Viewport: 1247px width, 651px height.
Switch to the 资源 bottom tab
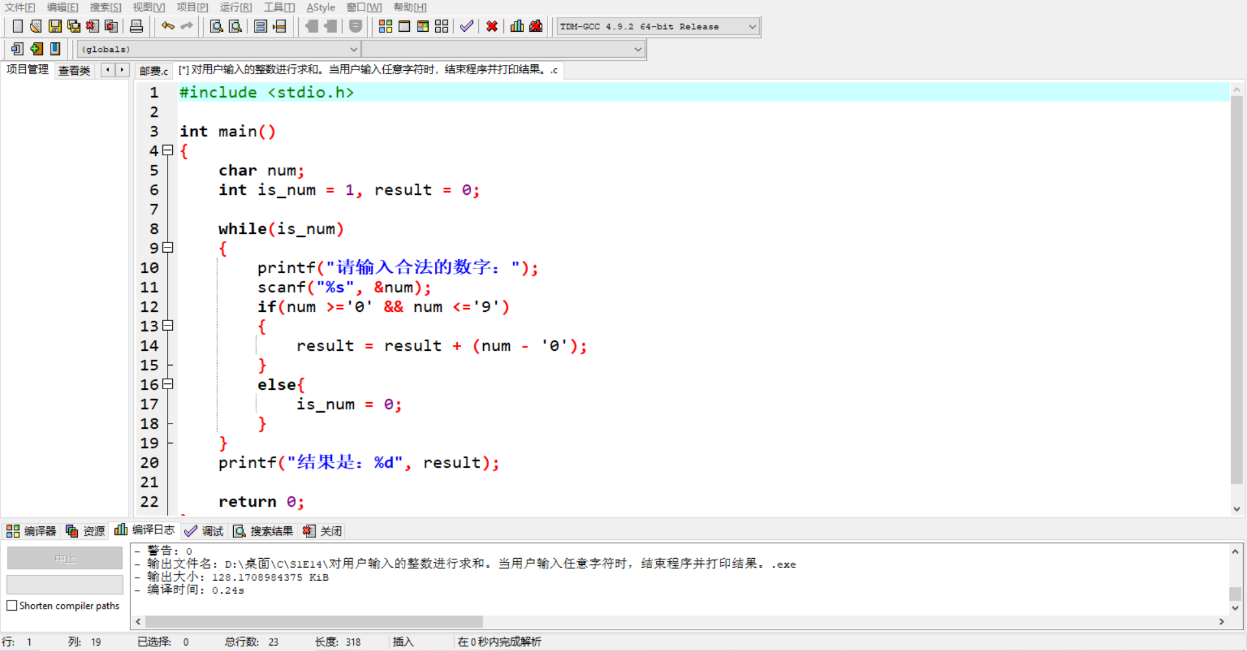86,531
